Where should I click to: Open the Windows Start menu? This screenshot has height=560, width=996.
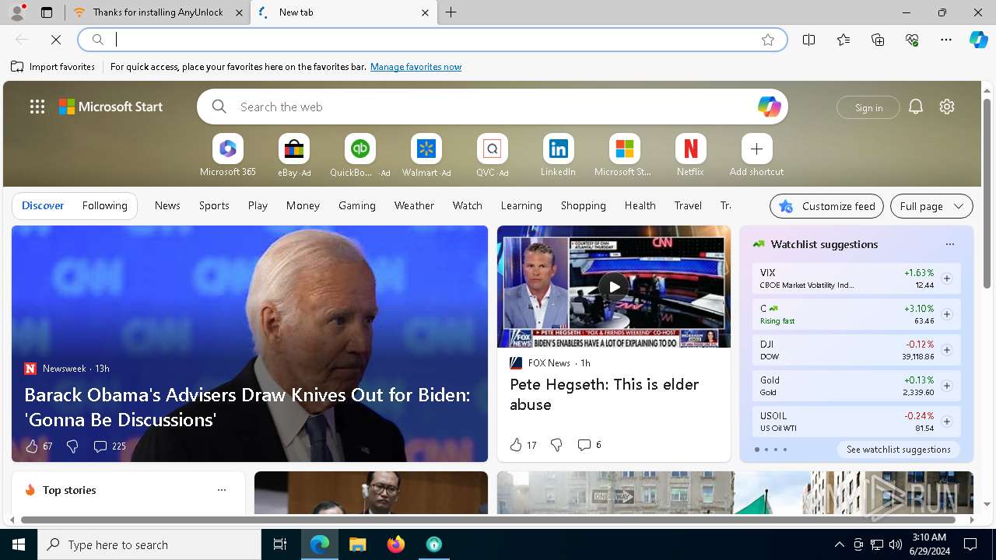(x=19, y=544)
